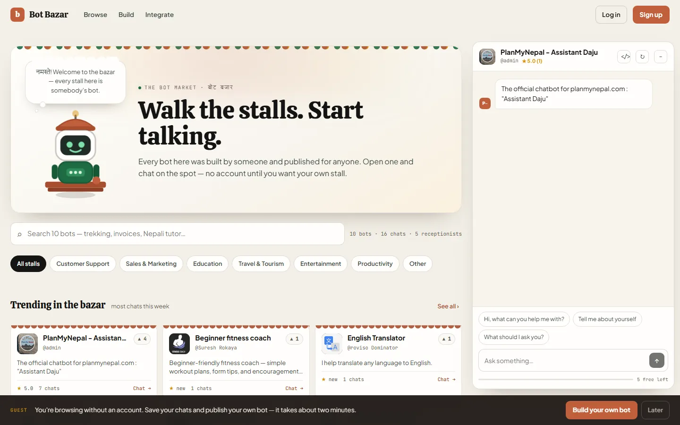Click the mascot welcome speech bubble
Image resolution: width=680 pixels, height=425 pixels.
(x=76, y=81)
